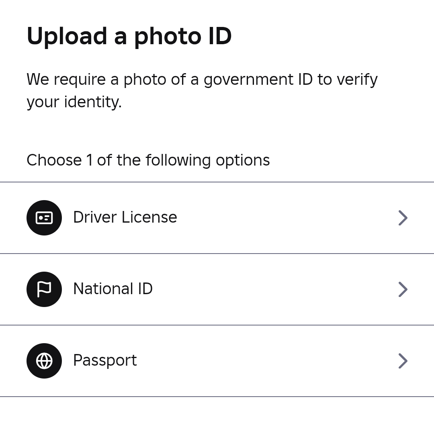Select the Driver License text label

point(125,217)
